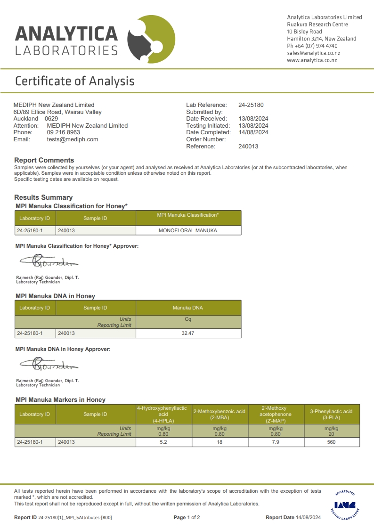Click the 2-MBA result value 18
Image resolution: width=374 pixels, height=529 pixels.
tap(220, 442)
